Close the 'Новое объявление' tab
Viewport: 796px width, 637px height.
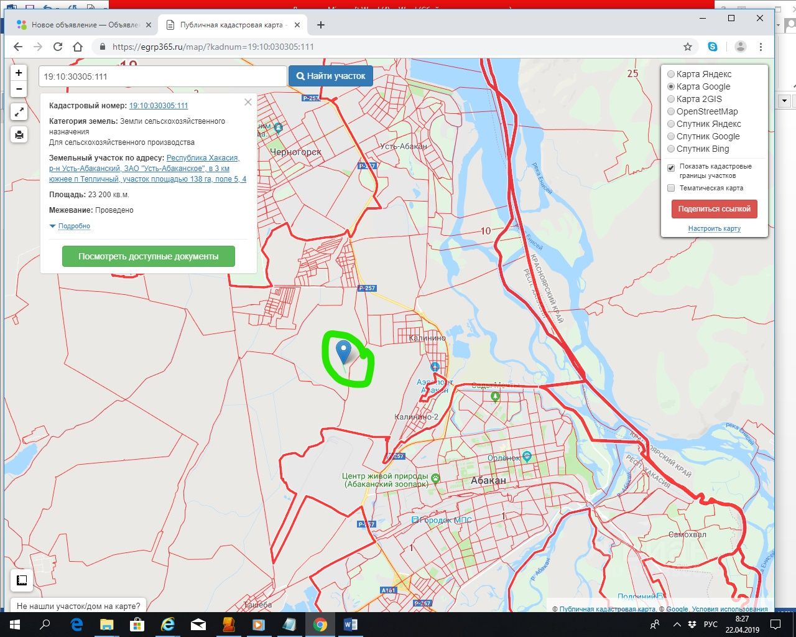pyautogui.click(x=149, y=25)
